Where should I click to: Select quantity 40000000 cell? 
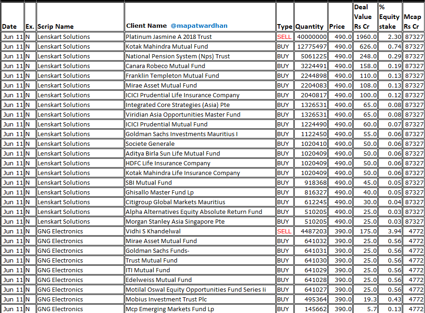[311, 37]
